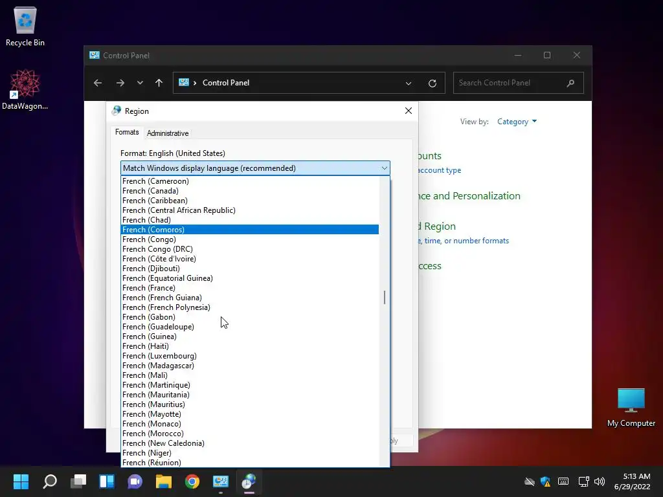Viewport: 663px width, 497px height.
Task: Select French (Haiti) format
Action: pyautogui.click(x=249, y=346)
